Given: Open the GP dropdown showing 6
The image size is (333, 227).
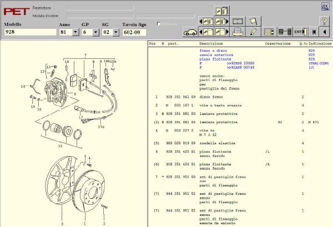Looking at the screenshot, I should (95, 32).
